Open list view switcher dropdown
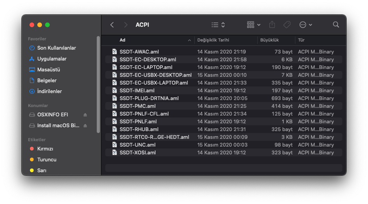Image resolution: width=368 pixels, height=204 pixels. point(218,25)
